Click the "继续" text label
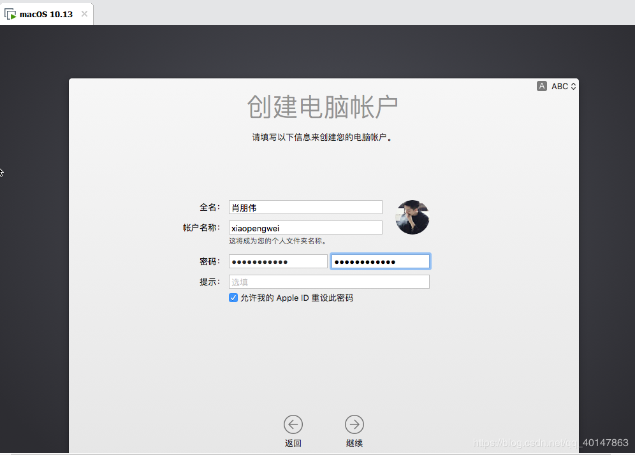 (354, 443)
